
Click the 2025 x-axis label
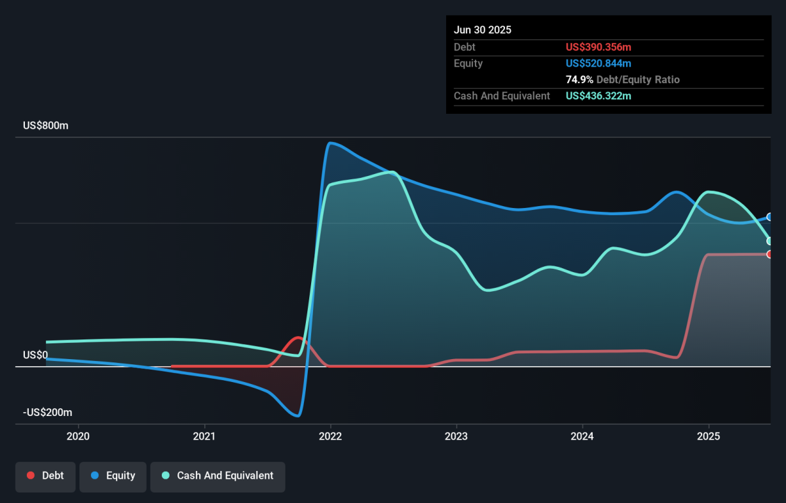[708, 436]
